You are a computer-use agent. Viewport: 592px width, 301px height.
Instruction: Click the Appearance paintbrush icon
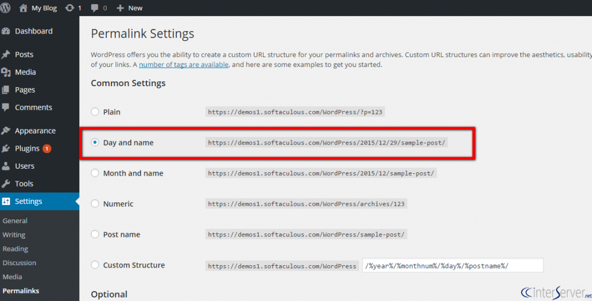point(6,131)
